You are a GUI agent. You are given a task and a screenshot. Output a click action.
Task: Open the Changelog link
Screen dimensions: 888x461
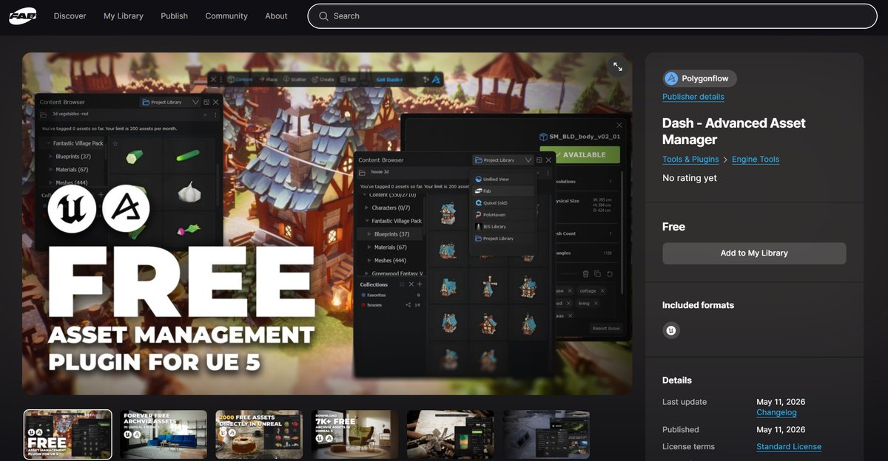(776, 413)
